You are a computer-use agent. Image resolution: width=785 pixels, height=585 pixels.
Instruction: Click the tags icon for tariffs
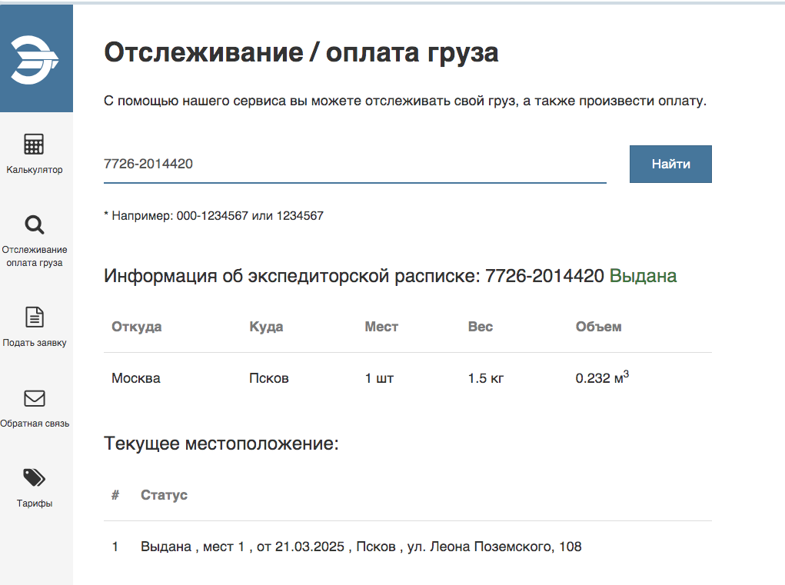coord(35,478)
